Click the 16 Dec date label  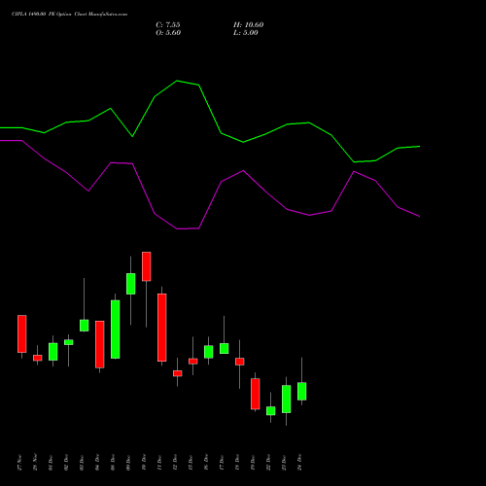pyautogui.click(x=206, y=463)
